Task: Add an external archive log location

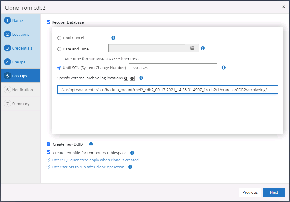Action: pos(126,78)
